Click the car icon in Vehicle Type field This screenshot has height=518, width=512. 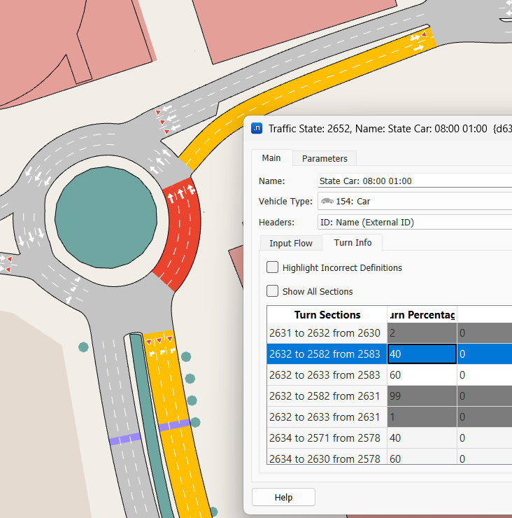click(327, 202)
